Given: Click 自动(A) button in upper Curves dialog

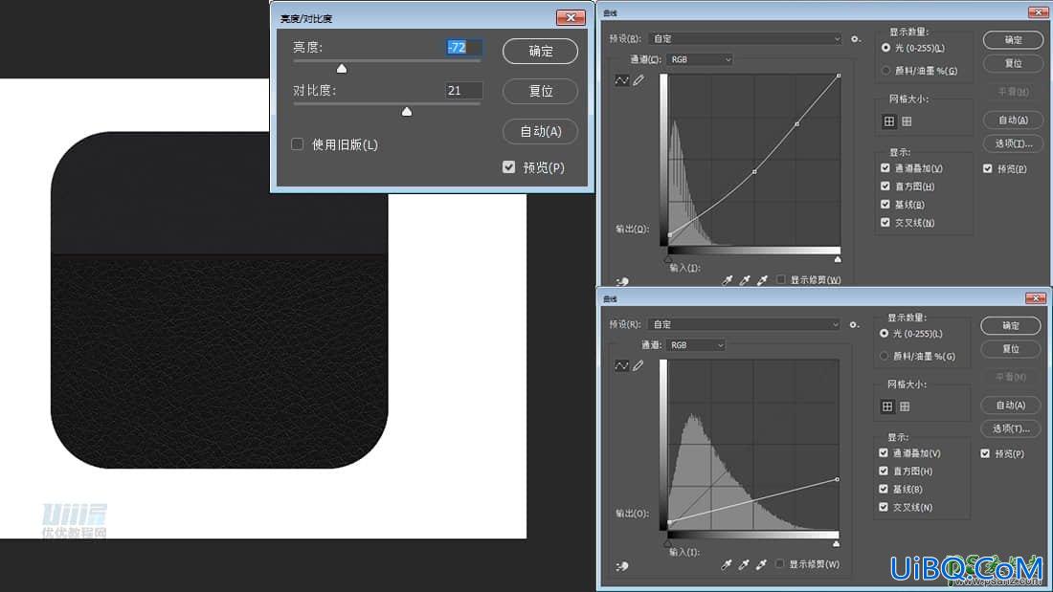Looking at the screenshot, I should [x=1013, y=121].
